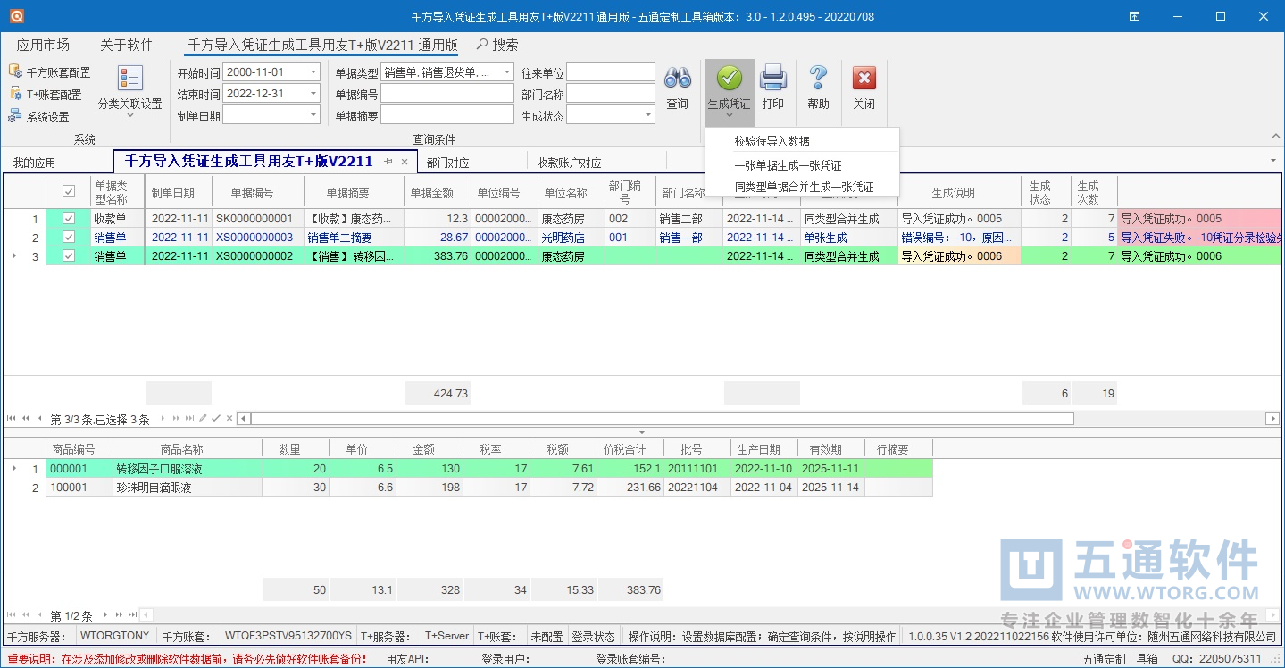Run the 查询 binoculars search
The image size is (1285, 668).
(678, 87)
